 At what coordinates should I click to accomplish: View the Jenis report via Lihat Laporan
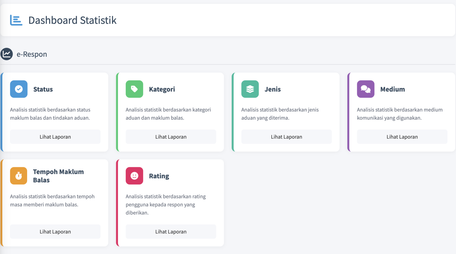pos(287,137)
